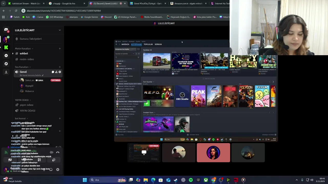Go back in browser history
This screenshot has width=328, height=184.
point(4,11)
